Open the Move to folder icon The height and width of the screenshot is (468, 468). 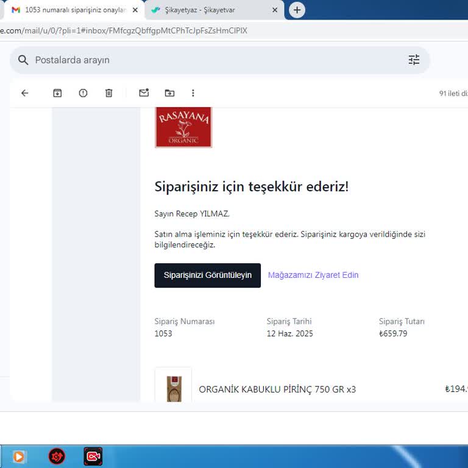[169, 93]
